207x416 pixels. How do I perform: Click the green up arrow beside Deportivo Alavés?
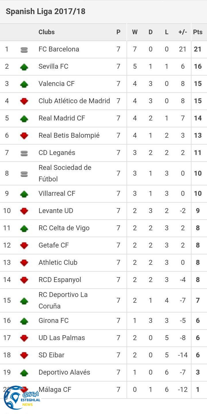[24, 373]
